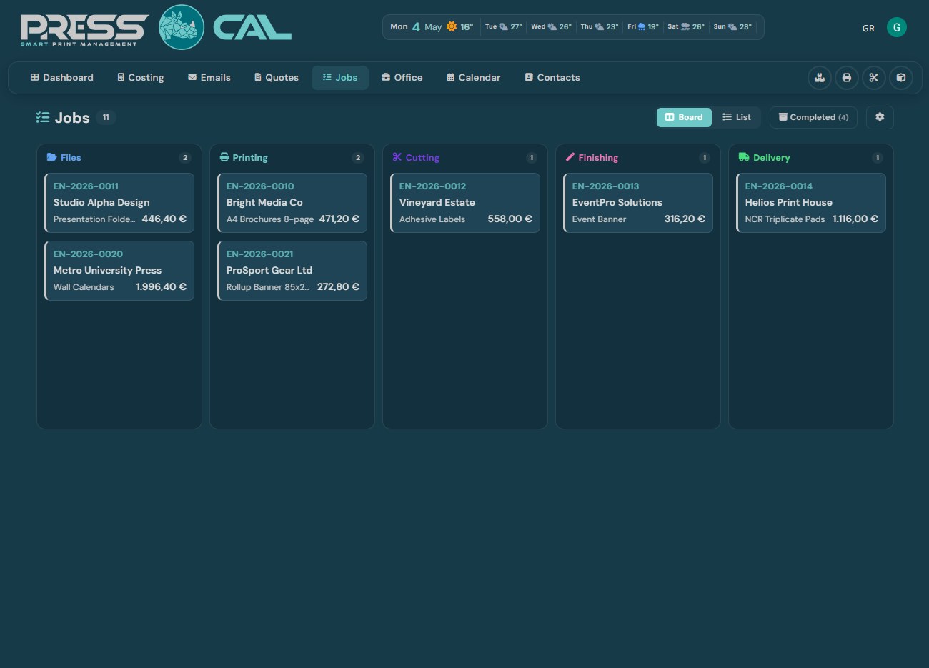The height and width of the screenshot is (668, 929).
Task: Click the 558,00 € amount
Action: coord(510,219)
